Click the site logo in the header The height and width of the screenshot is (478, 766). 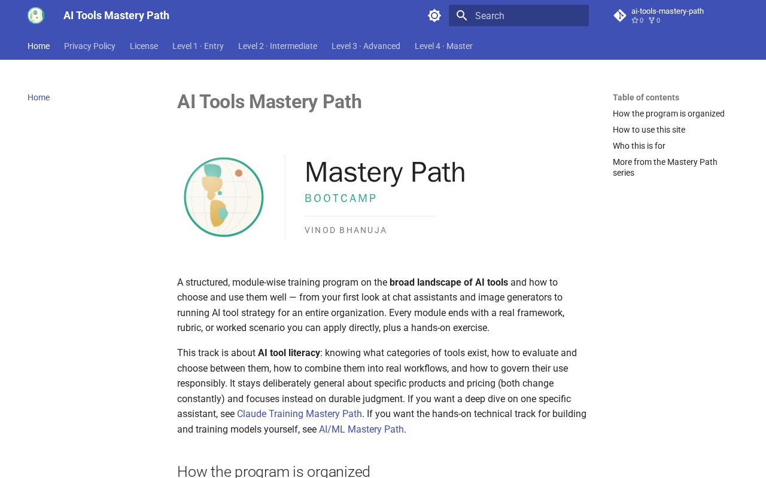[36, 16]
